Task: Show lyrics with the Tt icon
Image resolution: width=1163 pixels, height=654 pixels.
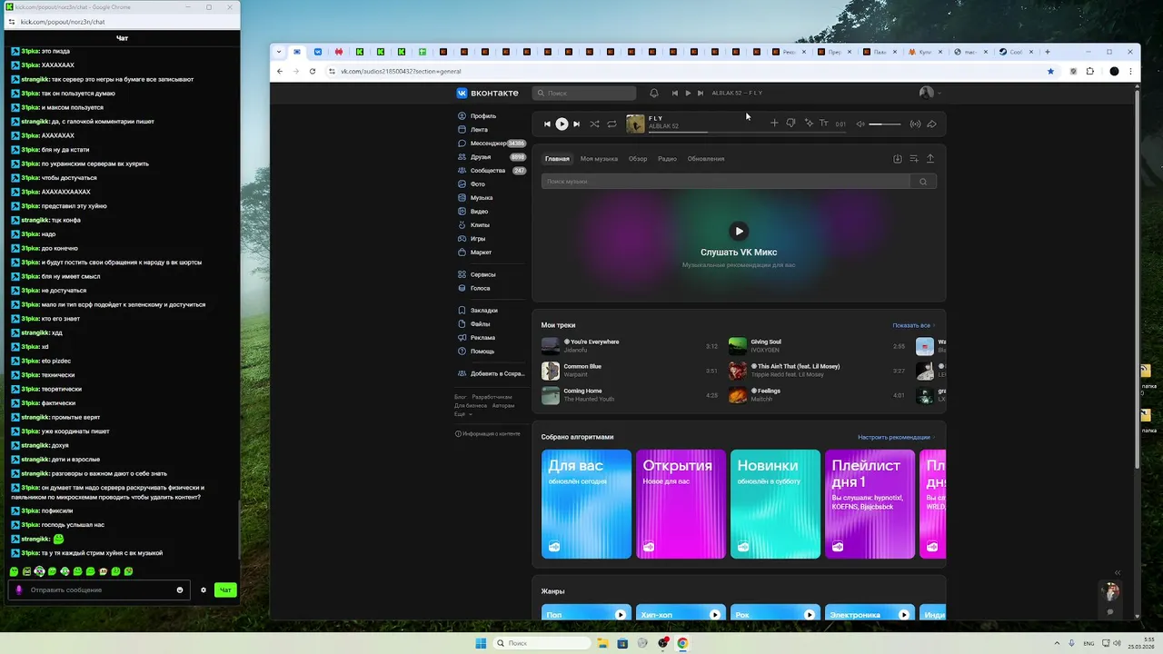Action: click(824, 124)
